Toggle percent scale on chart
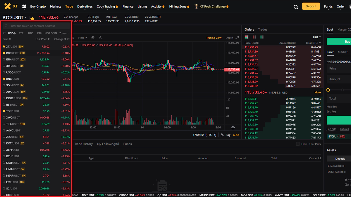Image resolution: width=351 pixels, height=197 pixels. [222, 135]
